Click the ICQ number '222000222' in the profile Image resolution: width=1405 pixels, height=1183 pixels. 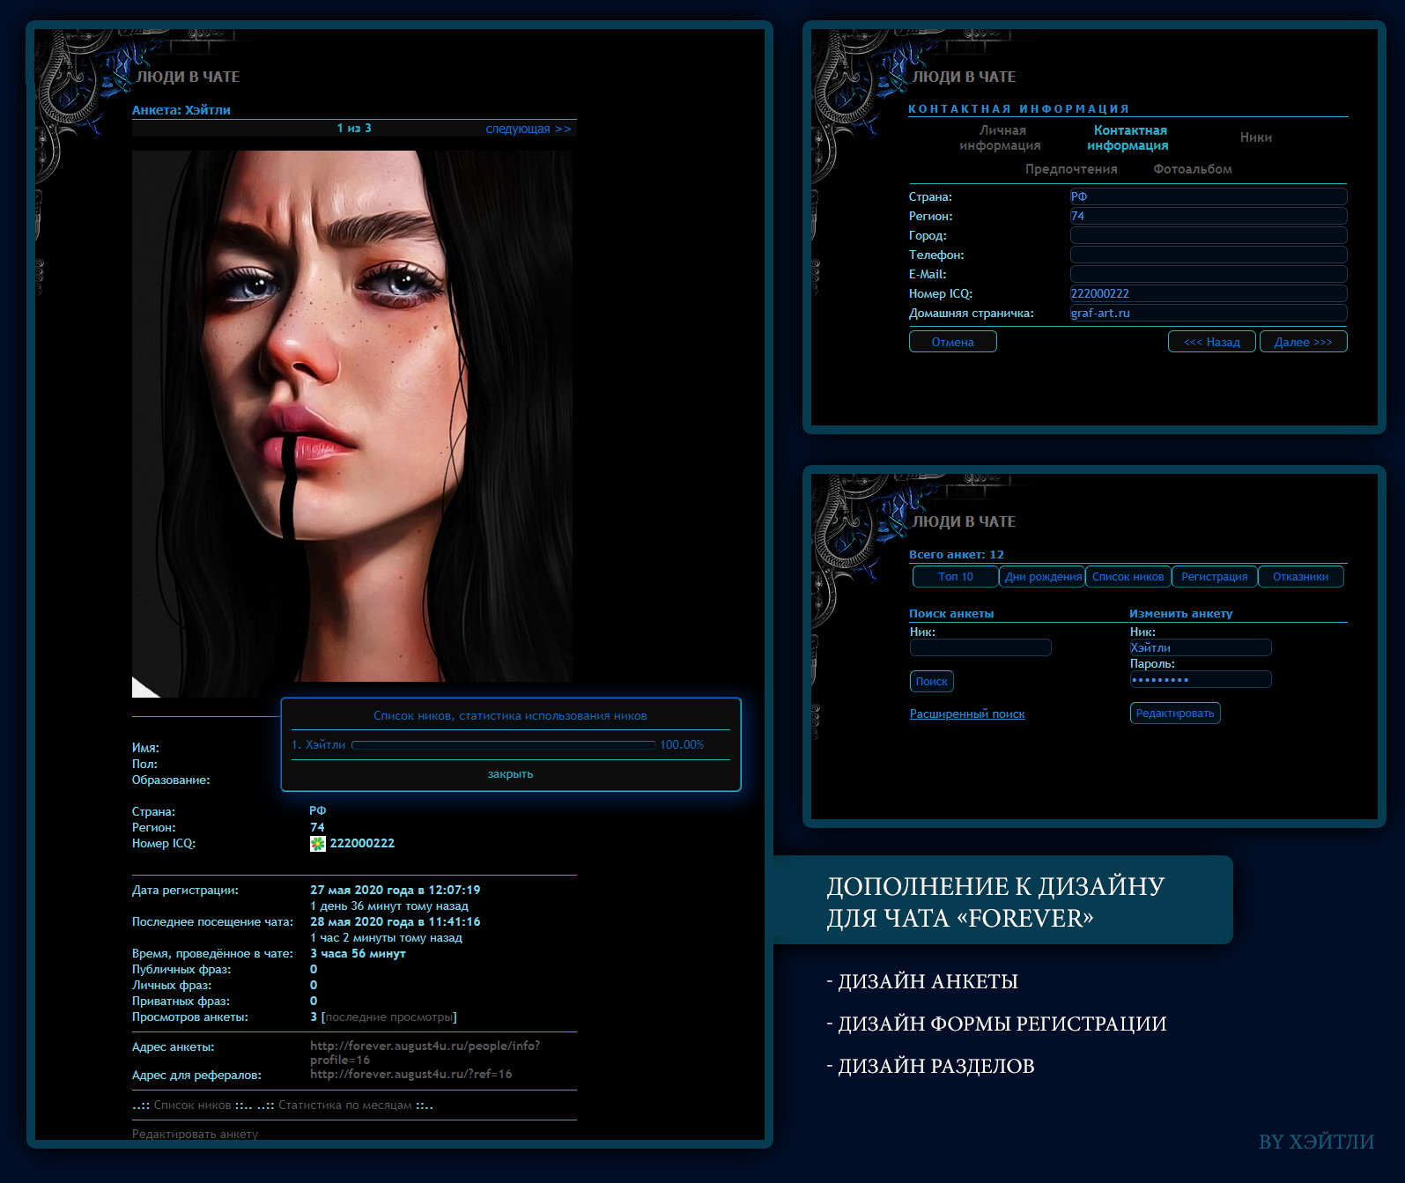(362, 844)
